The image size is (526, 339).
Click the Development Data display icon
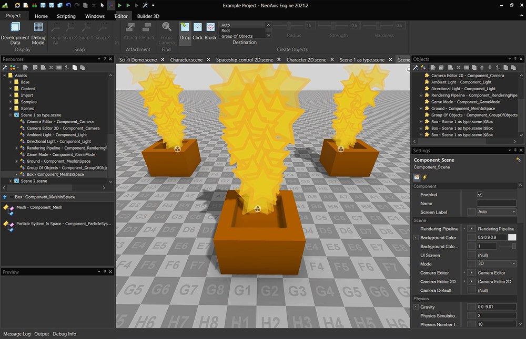15,27
